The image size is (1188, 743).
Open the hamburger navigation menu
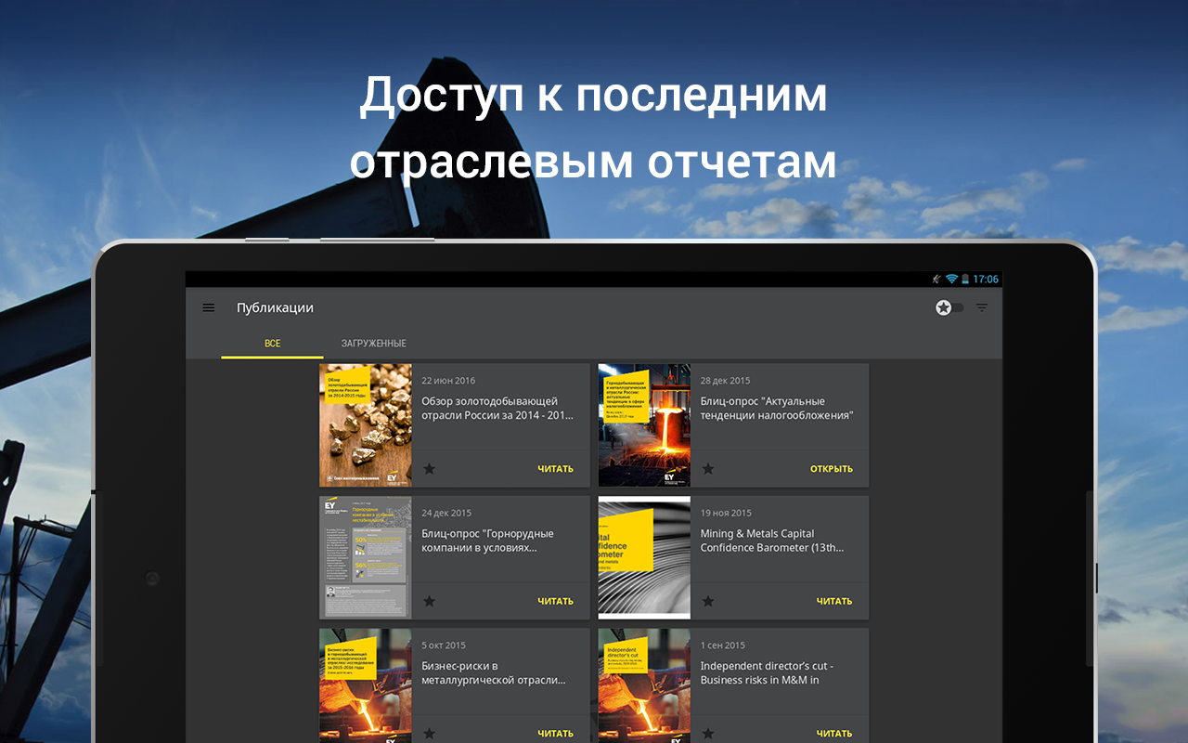209,307
